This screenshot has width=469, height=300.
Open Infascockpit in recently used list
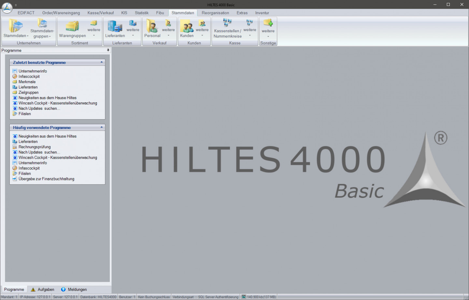(29, 77)
